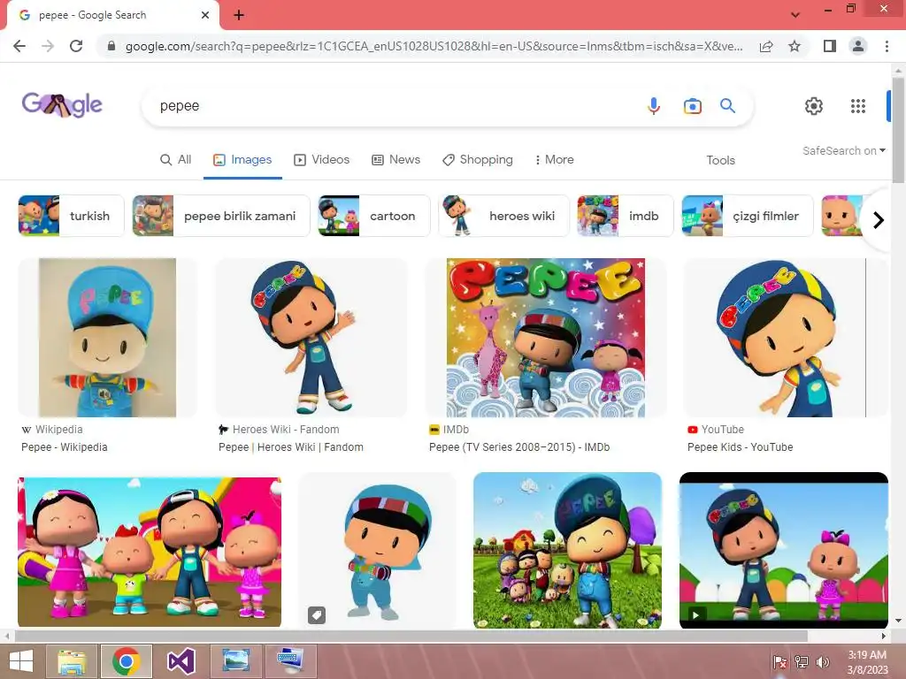Image resolution: width=906 pixels, height=679 pixels.
Task: Select the pepee birlik zamani chip
Action: [x=221, y=216]
